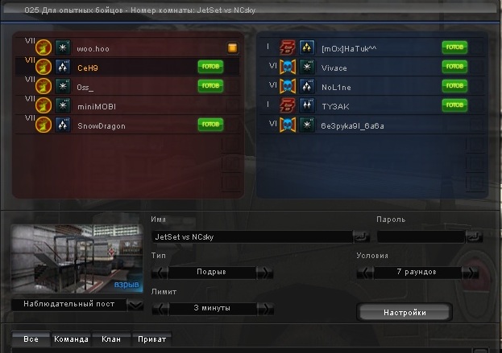Toggle CeH9's green Готов ready status
This screenshot has height=353, width=502.
[x=210, y=67]
